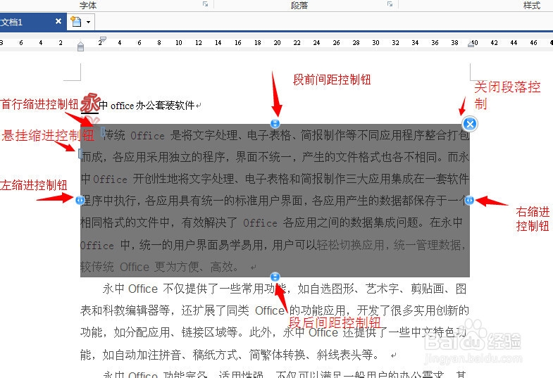
Task: Select the right indent marker on the ruler
Action: click(471, 44)
